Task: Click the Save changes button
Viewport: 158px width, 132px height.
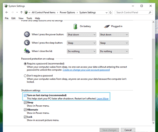Action: pyautogui.click(x=110, y=130)
